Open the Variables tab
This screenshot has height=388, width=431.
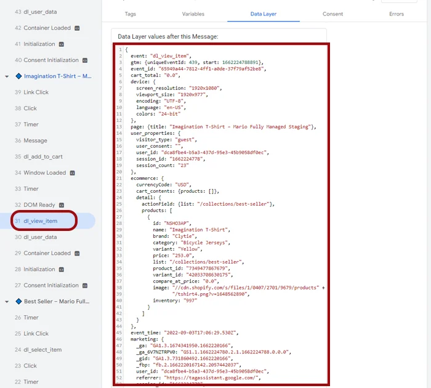(193, 14)
